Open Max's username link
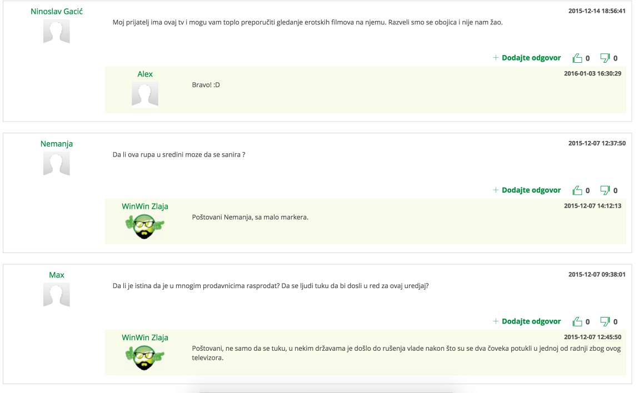 point(57,275)
